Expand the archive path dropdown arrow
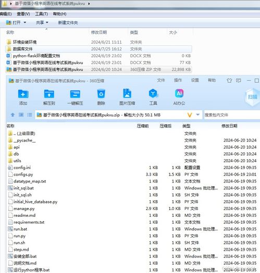 [x=197, y=114]
